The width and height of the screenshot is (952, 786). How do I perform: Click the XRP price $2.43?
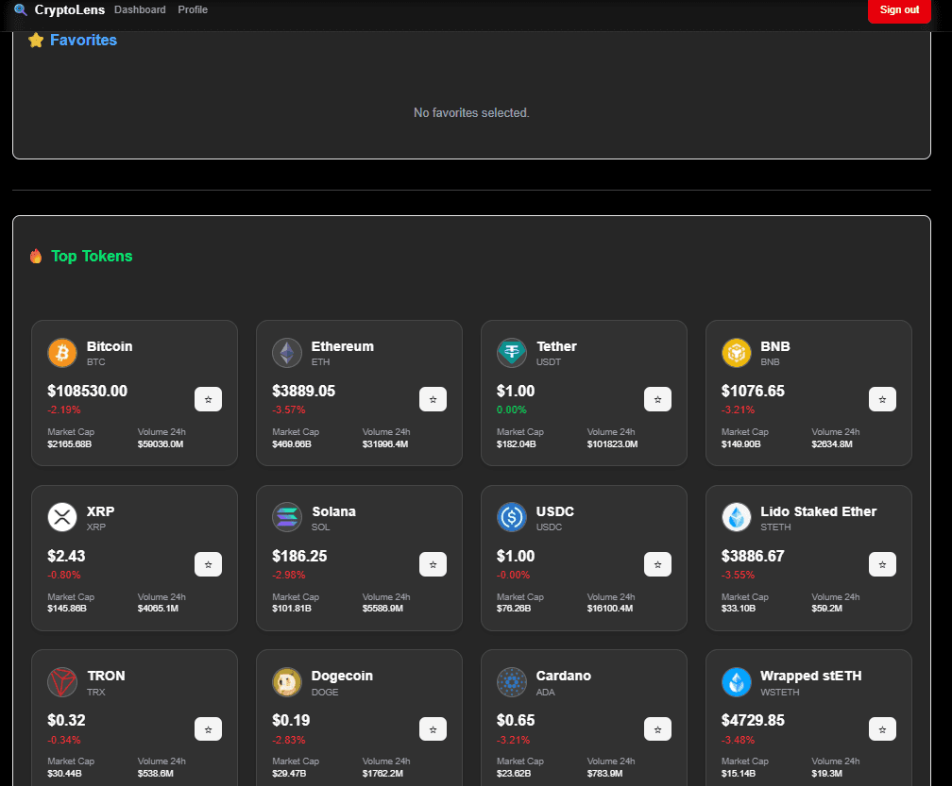66,556
